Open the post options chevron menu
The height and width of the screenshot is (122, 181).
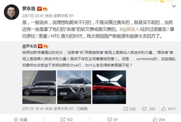coord(174,6)
